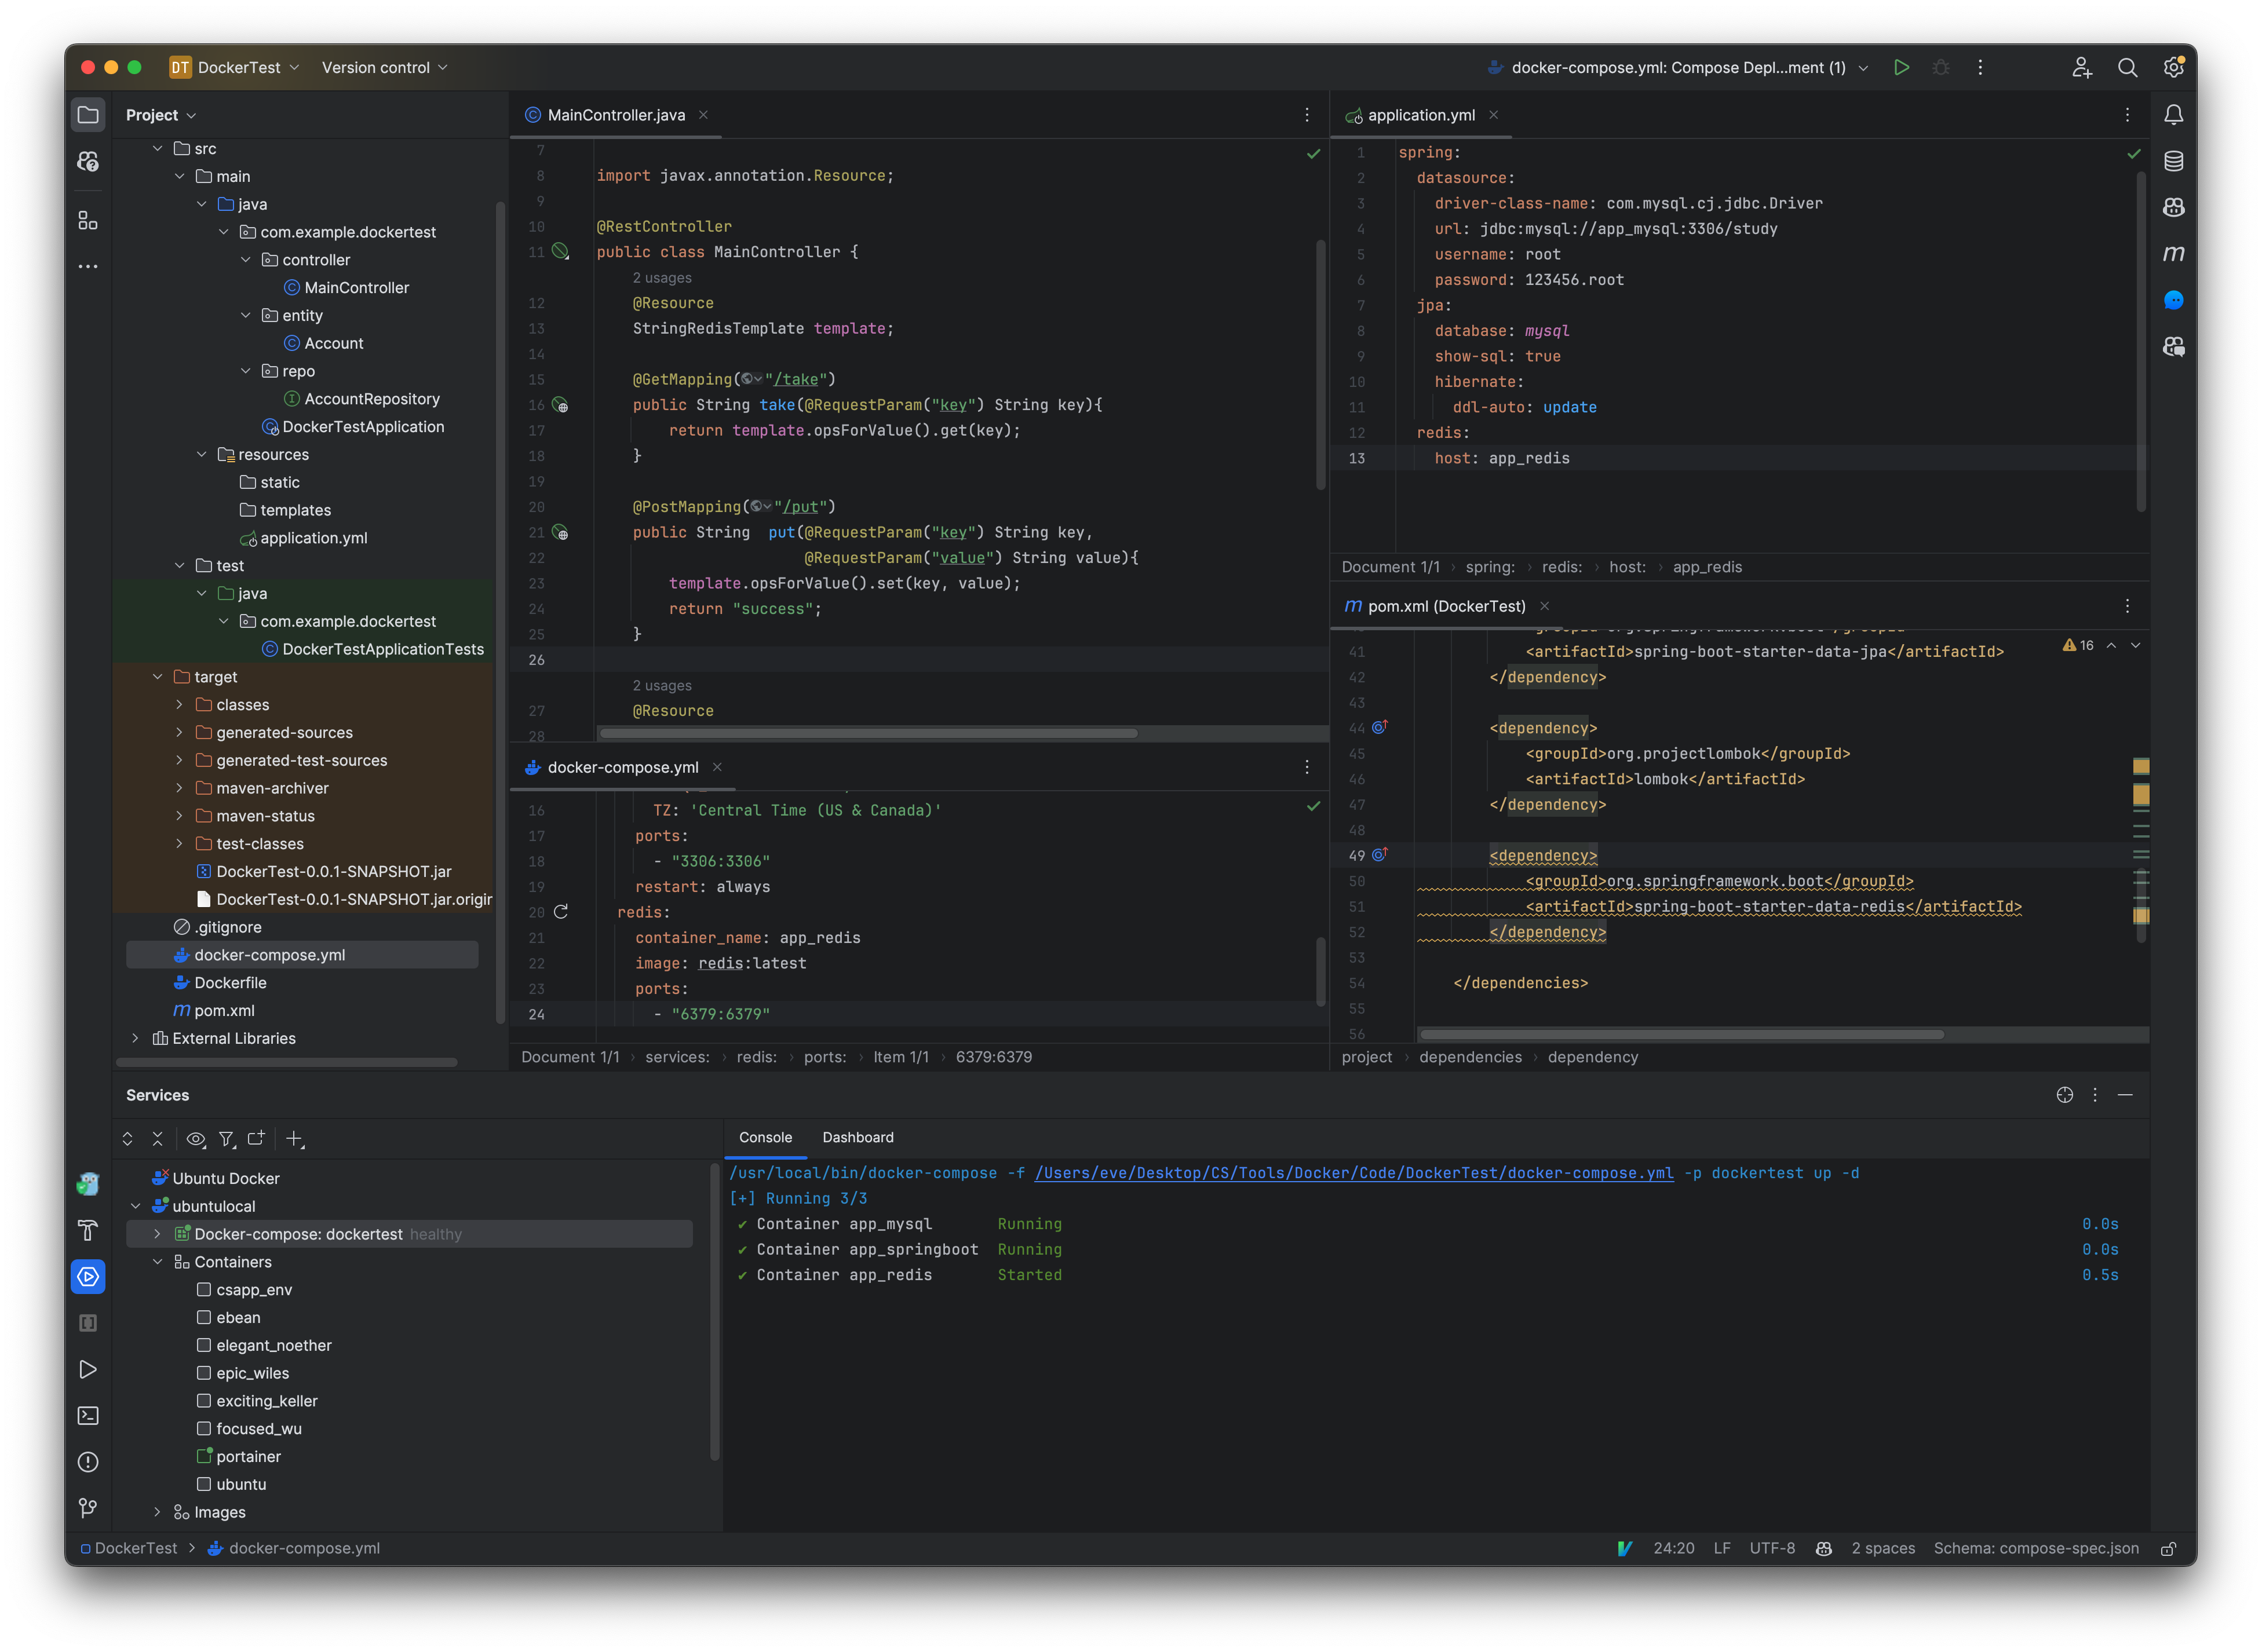Select the epic_wiles container

252,1374
